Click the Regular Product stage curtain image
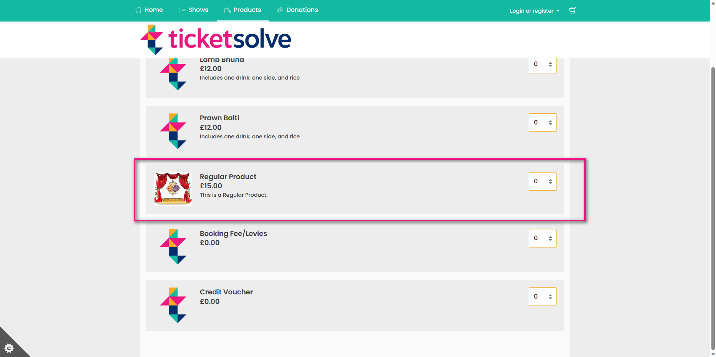 pos(173,188)
